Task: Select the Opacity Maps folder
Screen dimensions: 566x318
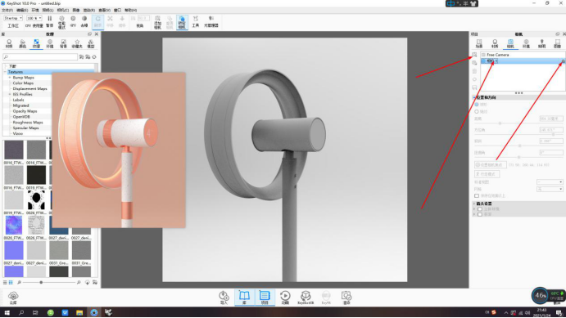Action: (x=25, y=111)
